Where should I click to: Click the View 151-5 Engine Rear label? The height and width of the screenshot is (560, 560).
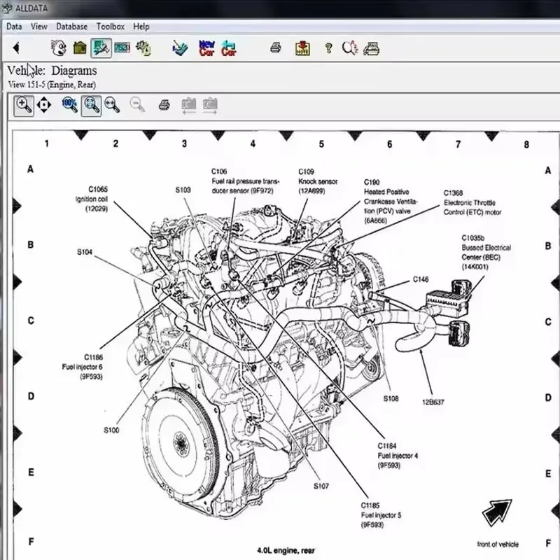52,83
